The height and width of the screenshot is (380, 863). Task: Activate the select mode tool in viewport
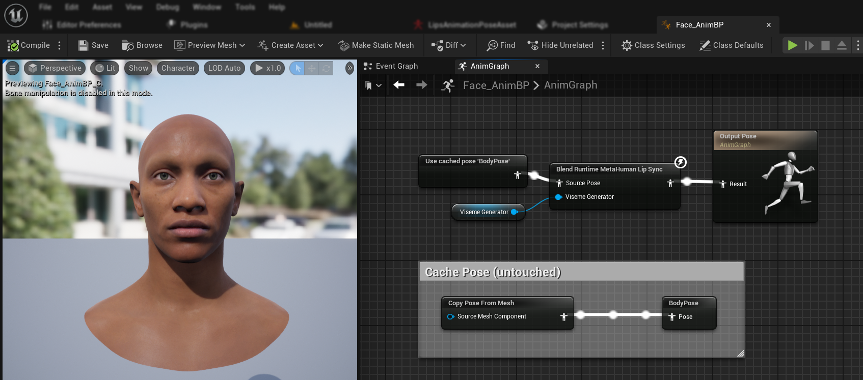point(298,68)
